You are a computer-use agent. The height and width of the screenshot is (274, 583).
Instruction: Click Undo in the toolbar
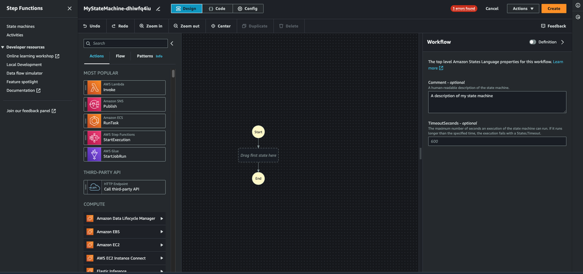click(x=92, y=26)
